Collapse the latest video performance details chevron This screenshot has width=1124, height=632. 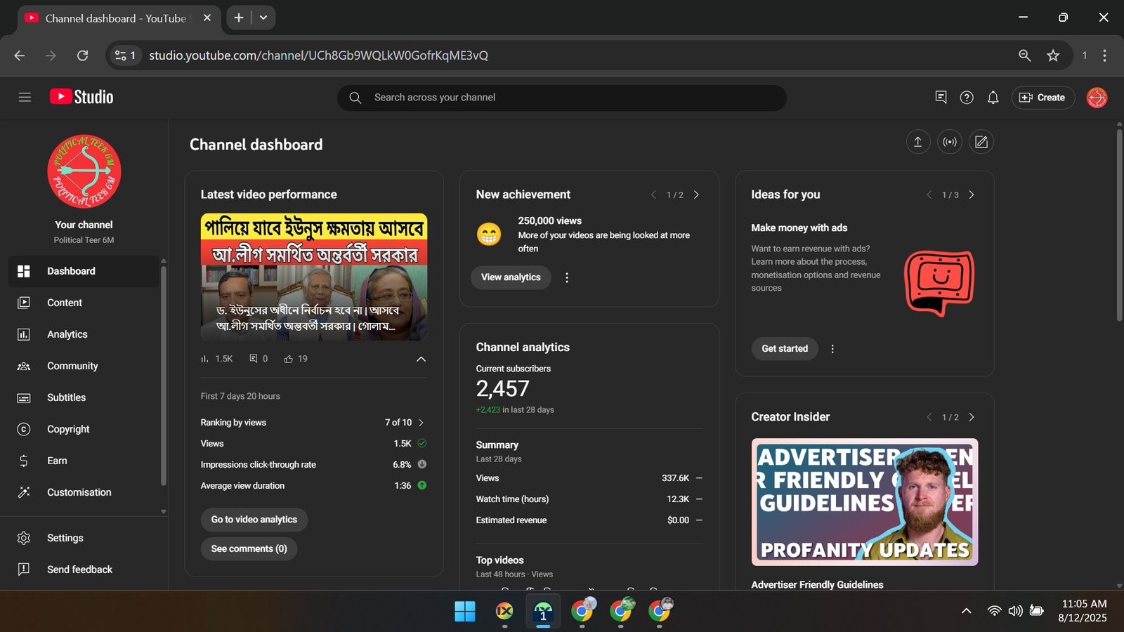(421, 359)
